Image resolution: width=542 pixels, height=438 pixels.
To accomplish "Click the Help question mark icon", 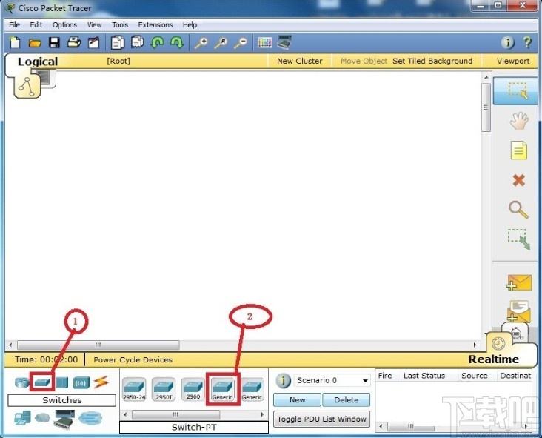I will pos(527,42).
